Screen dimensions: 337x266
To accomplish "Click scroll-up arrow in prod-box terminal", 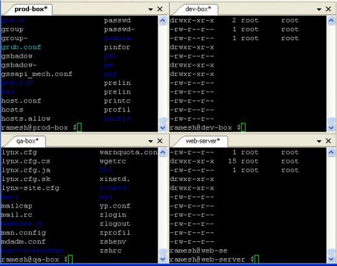I will tap(163, 21).
